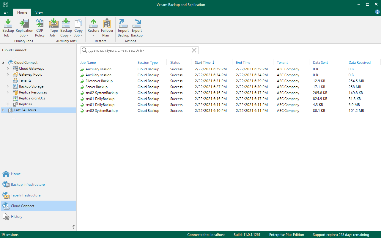Switch to the View ribbon tab

(x=39, y=12)
